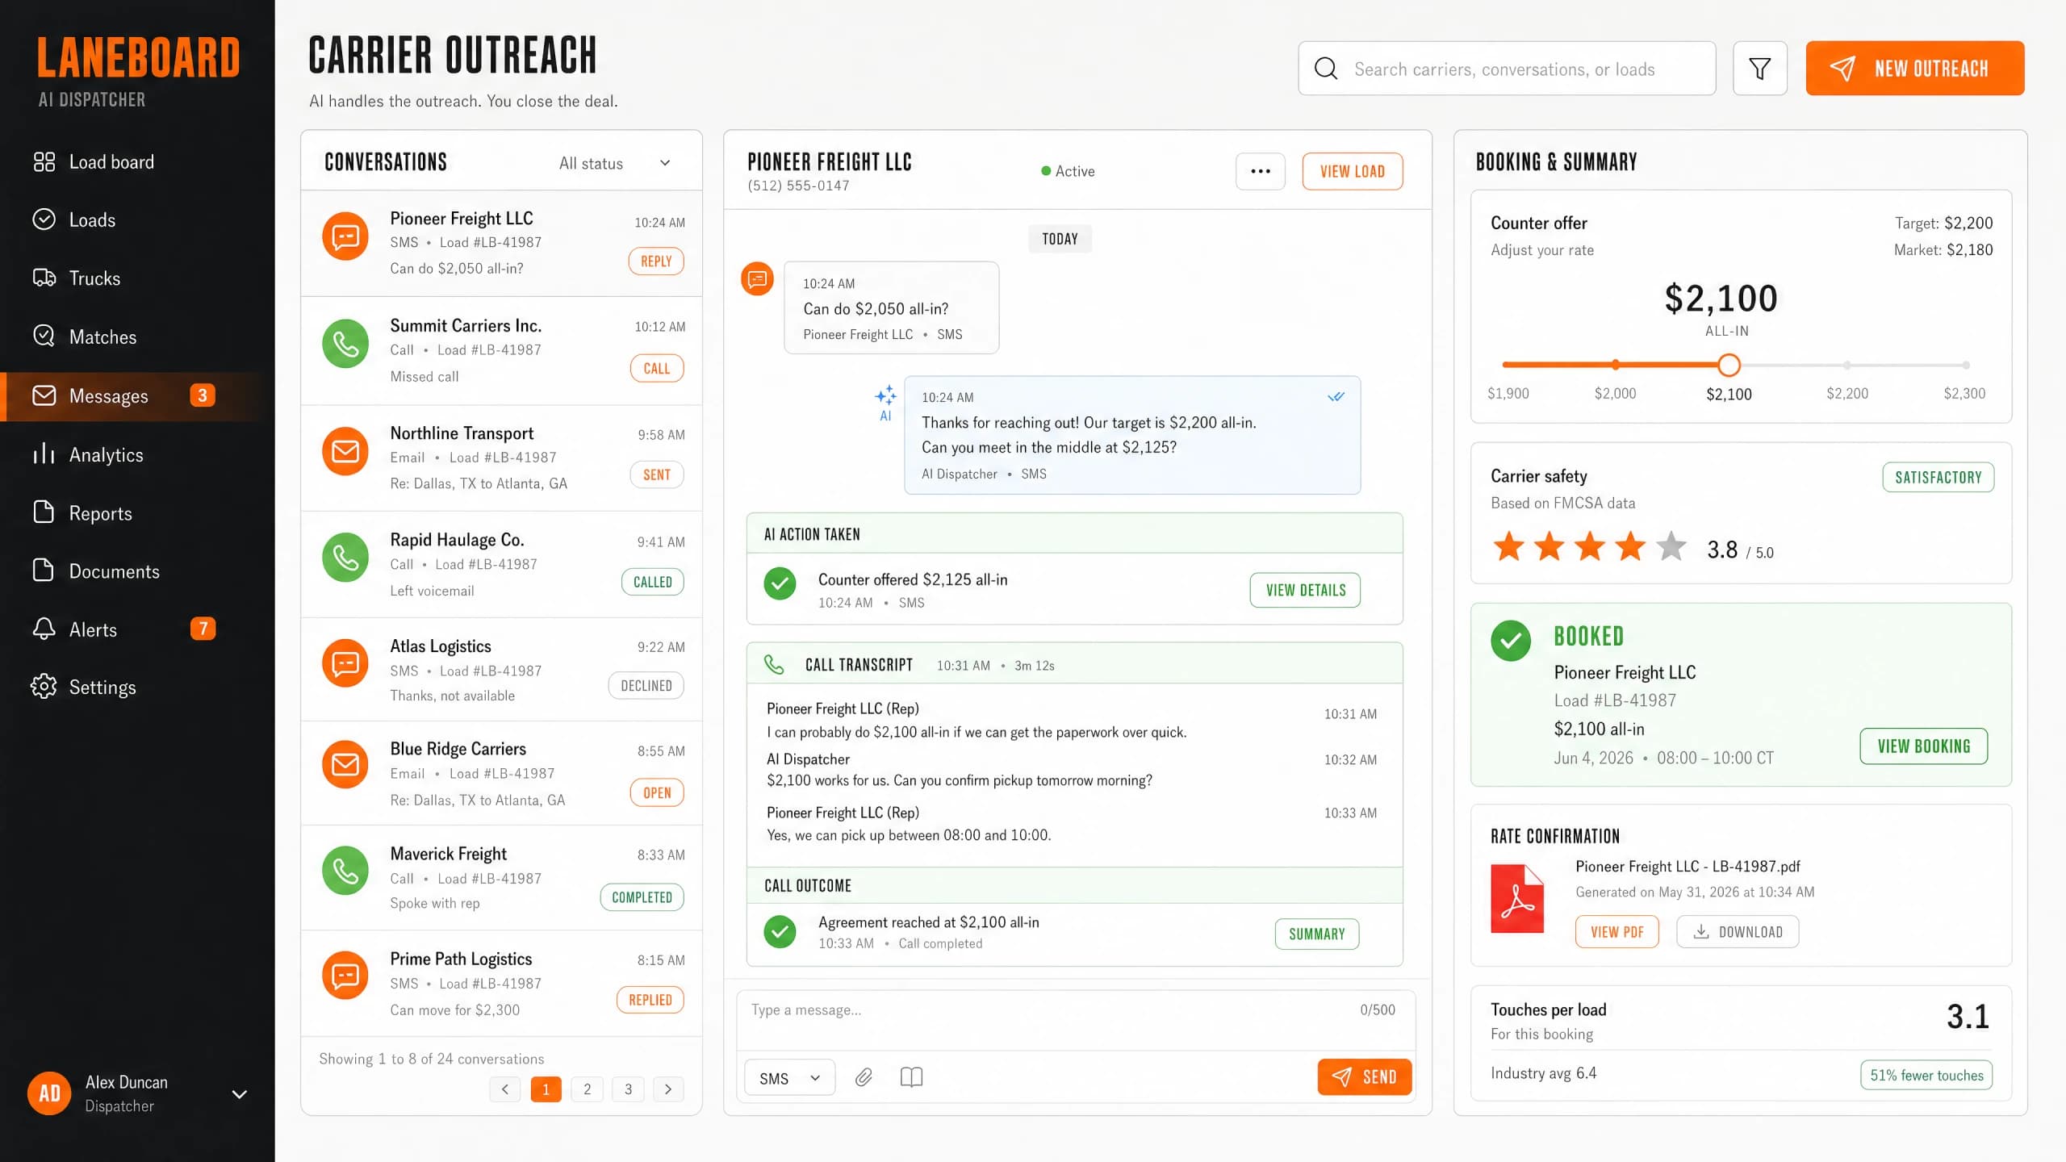The image size is (2066, 1162).
Task: Click the View PDF button
Action: click(1617, 932)
